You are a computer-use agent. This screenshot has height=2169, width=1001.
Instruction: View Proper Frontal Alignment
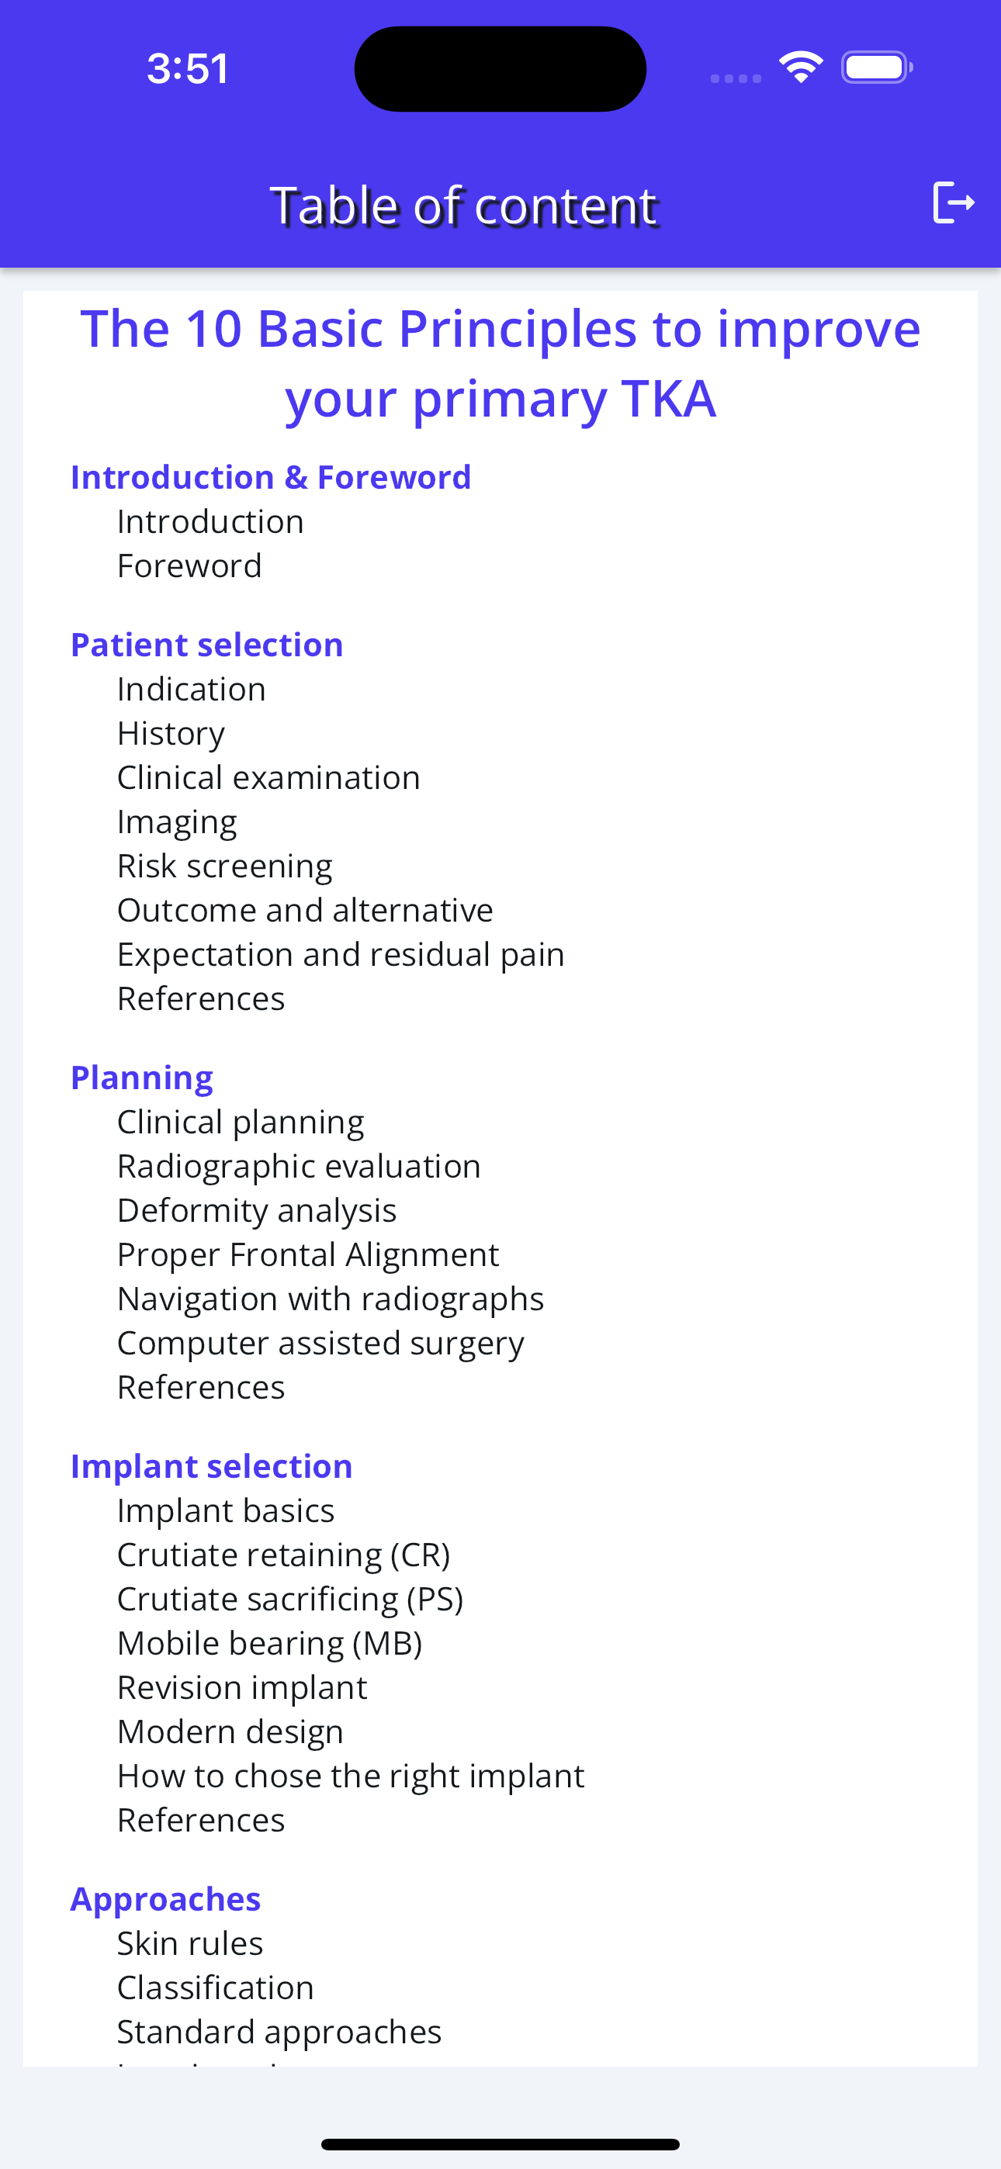(x=307, y=1254)
